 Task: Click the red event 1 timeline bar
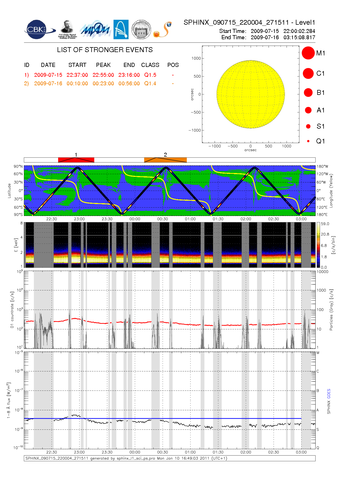point(76,160)
